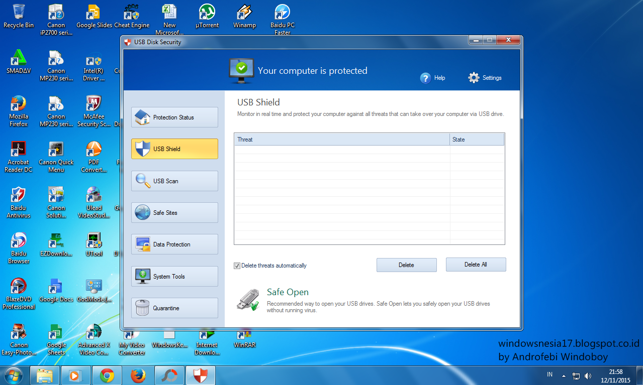Click the volume speaker tray icon
This screenshot has height=385, width=643.
click(588, 375)
